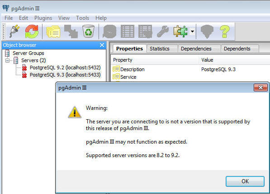
Task: Open the yellow Help question mark icon
Action: [225, 32]
